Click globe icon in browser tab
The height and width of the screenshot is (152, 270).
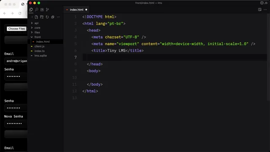[x=23, y=4]
